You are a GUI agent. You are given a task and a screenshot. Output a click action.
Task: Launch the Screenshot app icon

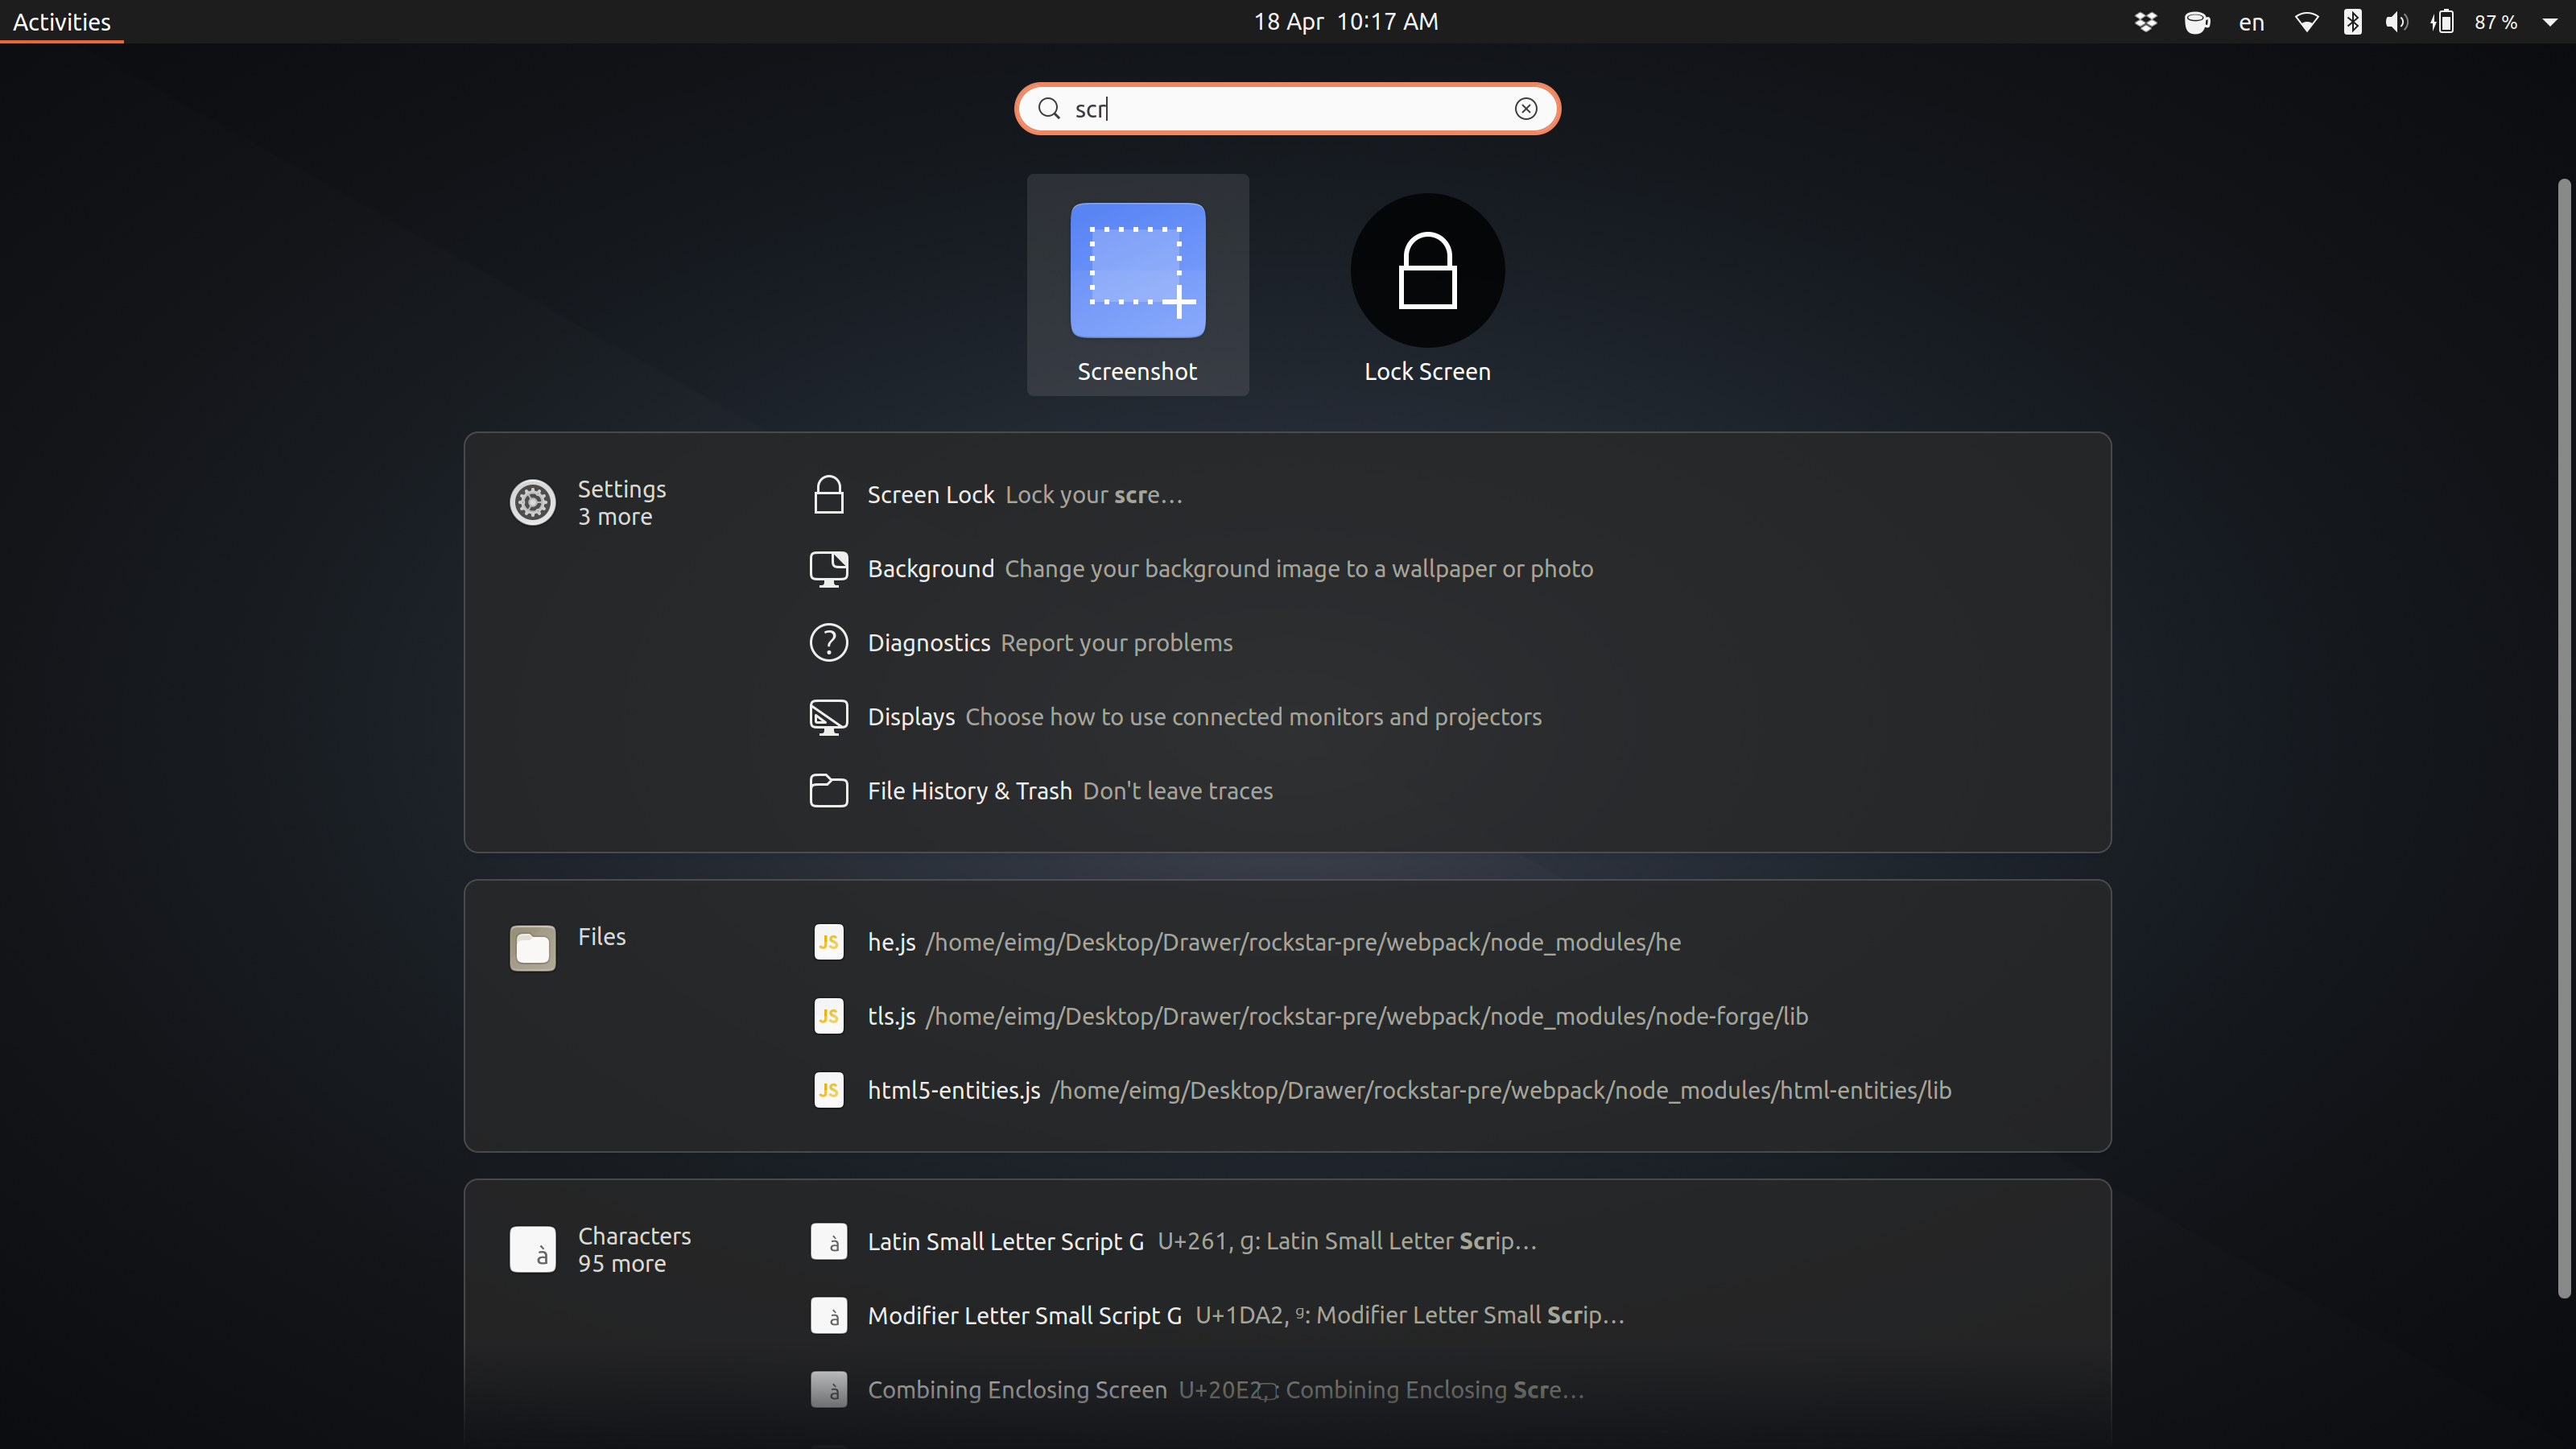coord(1137,271)
